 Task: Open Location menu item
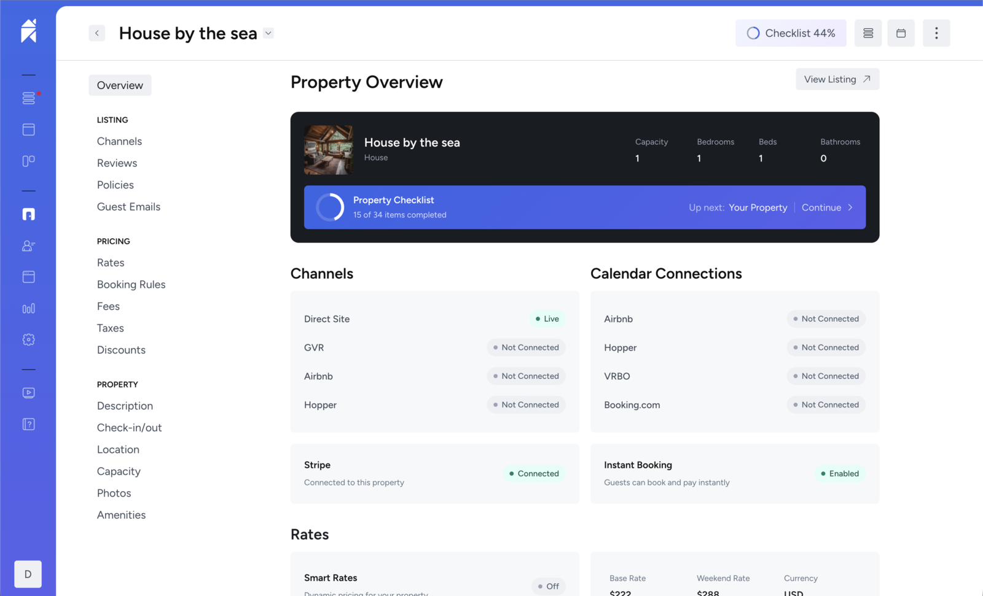(118, 450)
